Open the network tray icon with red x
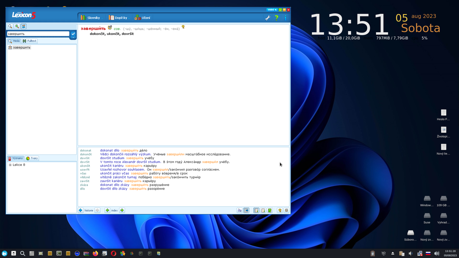Image resolution: width=459 pixels, height=258 pixels. coord(419,253)
